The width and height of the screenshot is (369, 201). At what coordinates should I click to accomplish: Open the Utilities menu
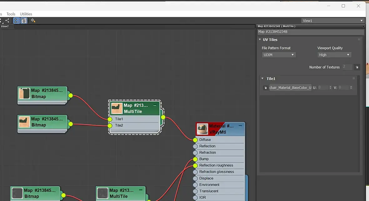pyautogui.click(x=26, y=14)
